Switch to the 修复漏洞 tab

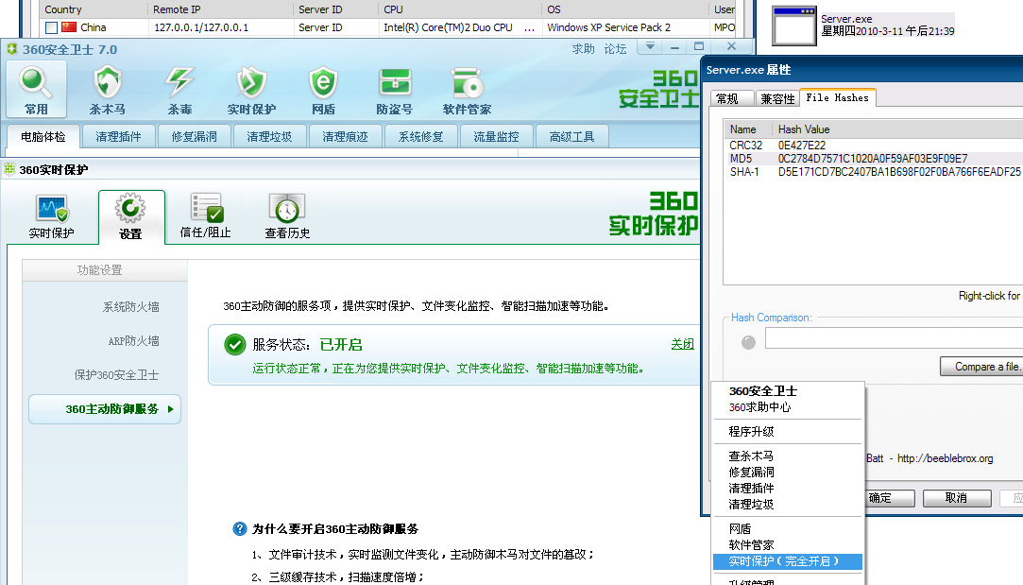(x=195, y=136)
